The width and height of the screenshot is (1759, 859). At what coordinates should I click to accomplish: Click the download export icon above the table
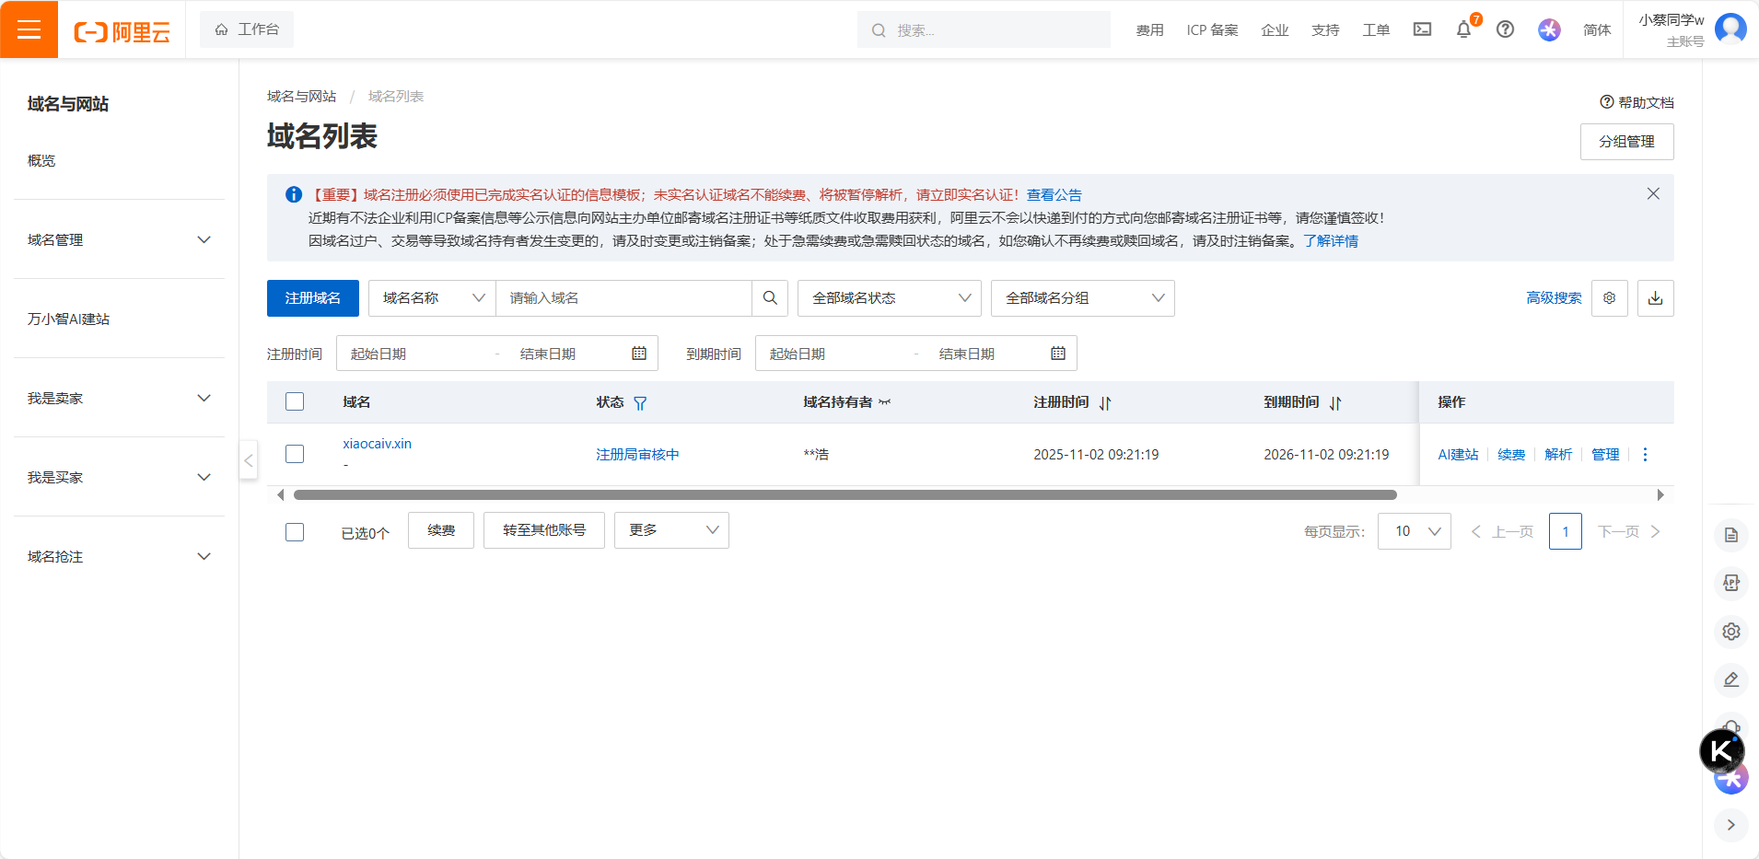pos(1655,297)
